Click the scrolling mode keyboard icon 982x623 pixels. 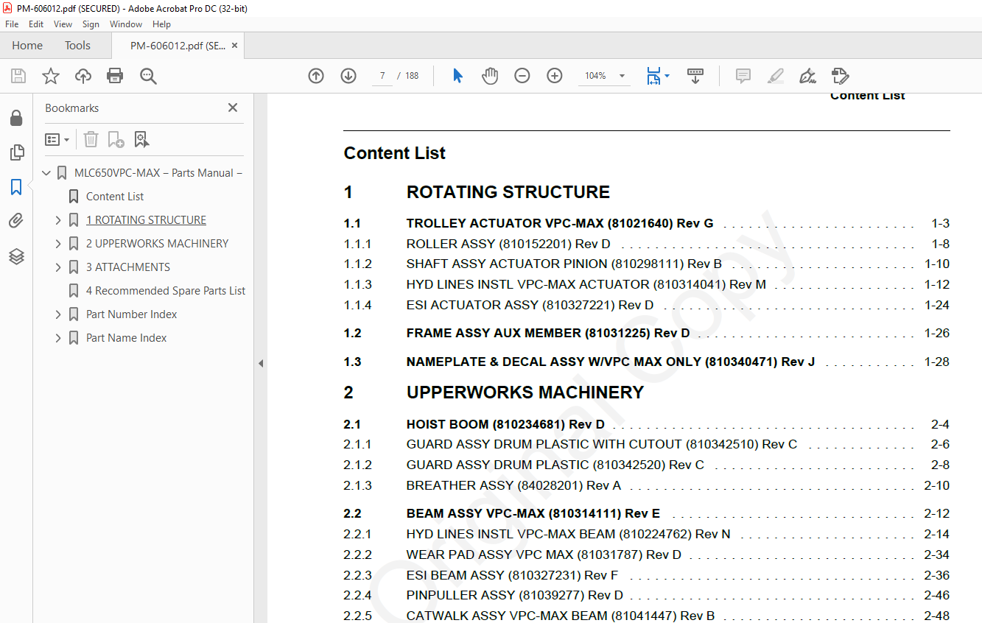[695, 76]
